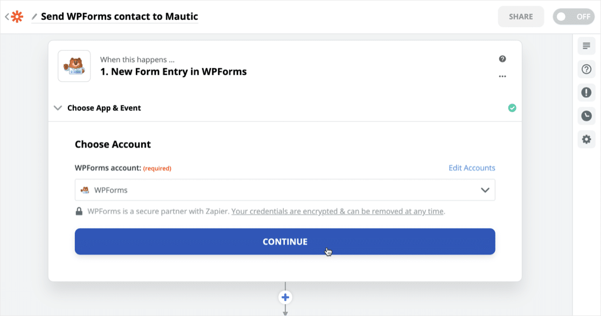Screen dimensions: 601x316
Task: Turn the Zap ON with toggle
Action: click(574, 17)
